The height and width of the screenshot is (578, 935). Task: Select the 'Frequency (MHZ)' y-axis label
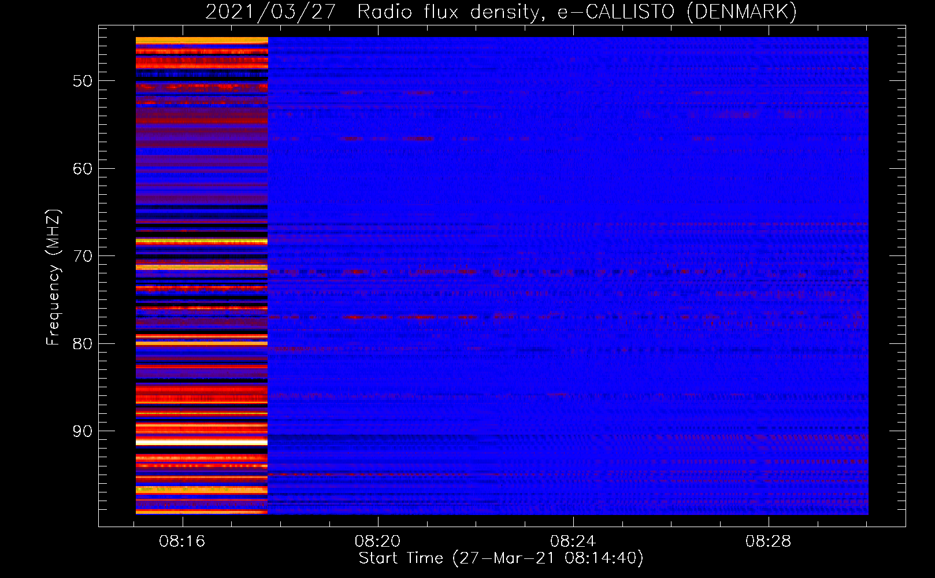coord(53,277)
